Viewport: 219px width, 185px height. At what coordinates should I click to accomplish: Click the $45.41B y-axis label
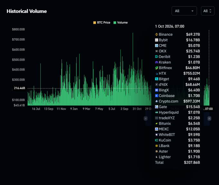click(x=19, y=105)
